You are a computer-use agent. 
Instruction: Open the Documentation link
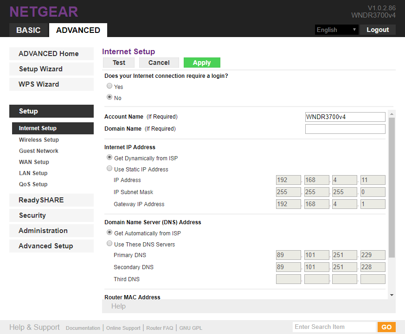pyautogui.click(x=83, y=328)
